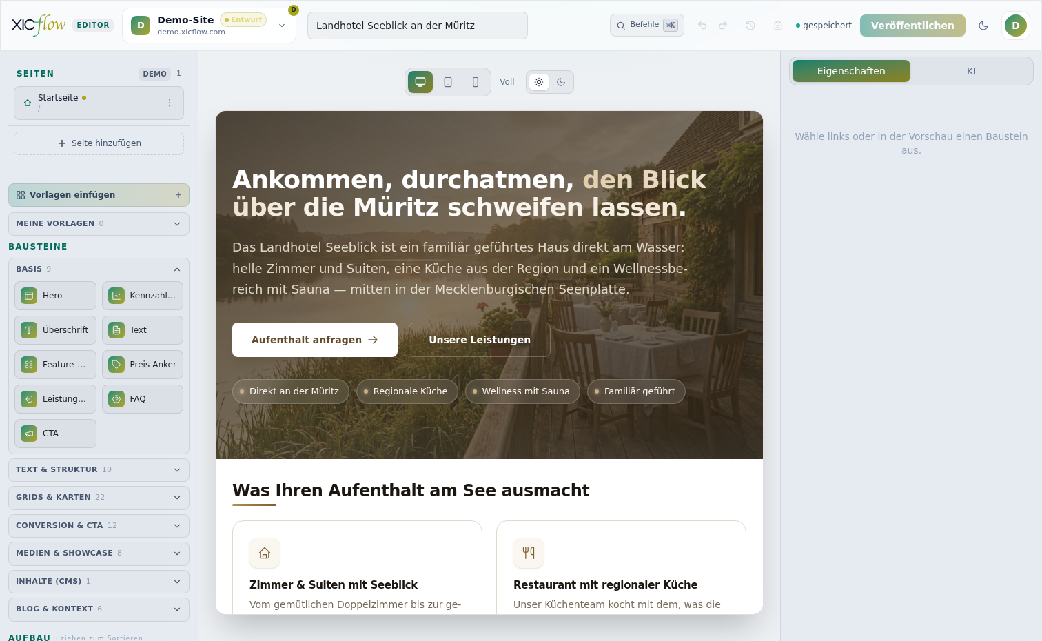Click Restaurant mit regionaler Küche card
Image resolution: width=1042 pixels, height=641 pixels.
[x=621, y=567]
